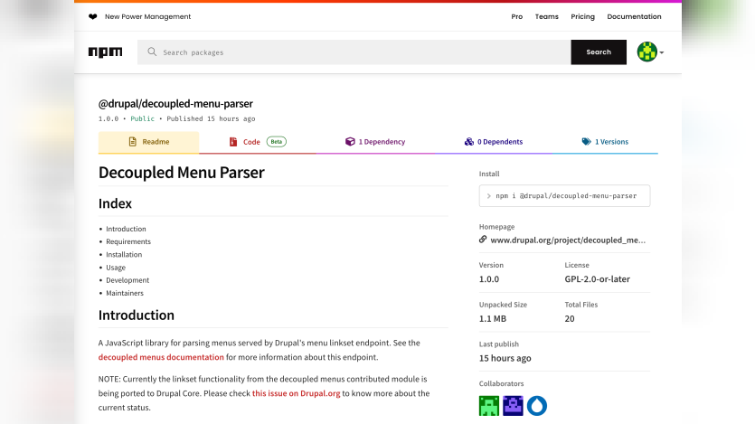Open the 0 Dependents tab
The height and width of the screenshot is (424, 755).
493,142
